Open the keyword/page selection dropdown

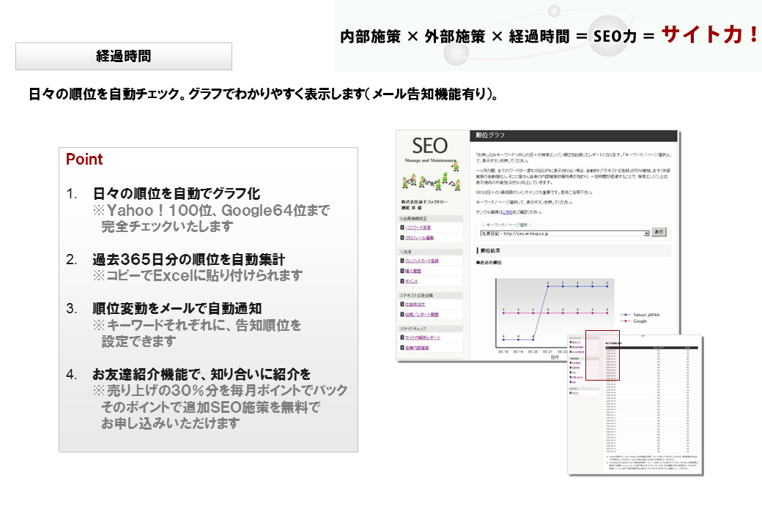tap(560, 233)
